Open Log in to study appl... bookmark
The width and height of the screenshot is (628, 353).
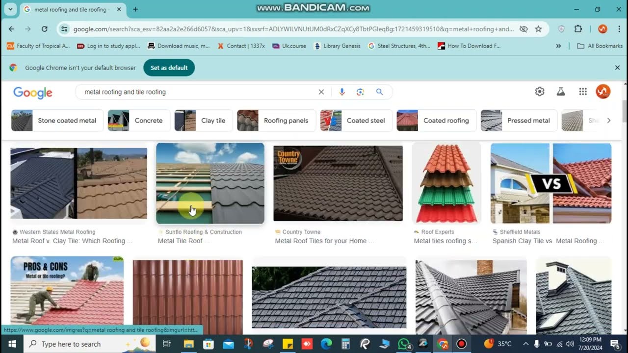pyautogui.click(x=109, y=46)
